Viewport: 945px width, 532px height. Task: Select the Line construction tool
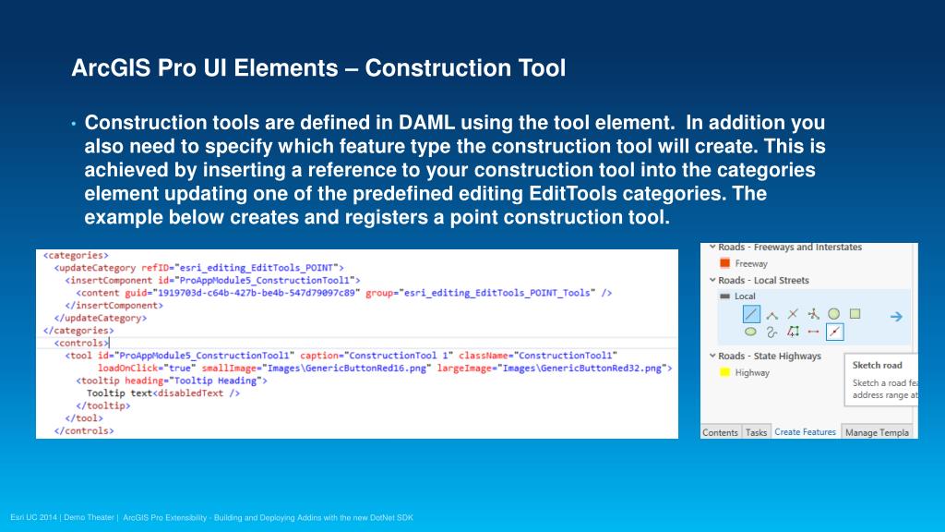[751, 314]
